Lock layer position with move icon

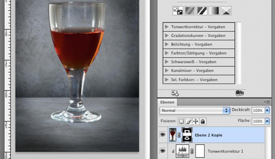196,121
